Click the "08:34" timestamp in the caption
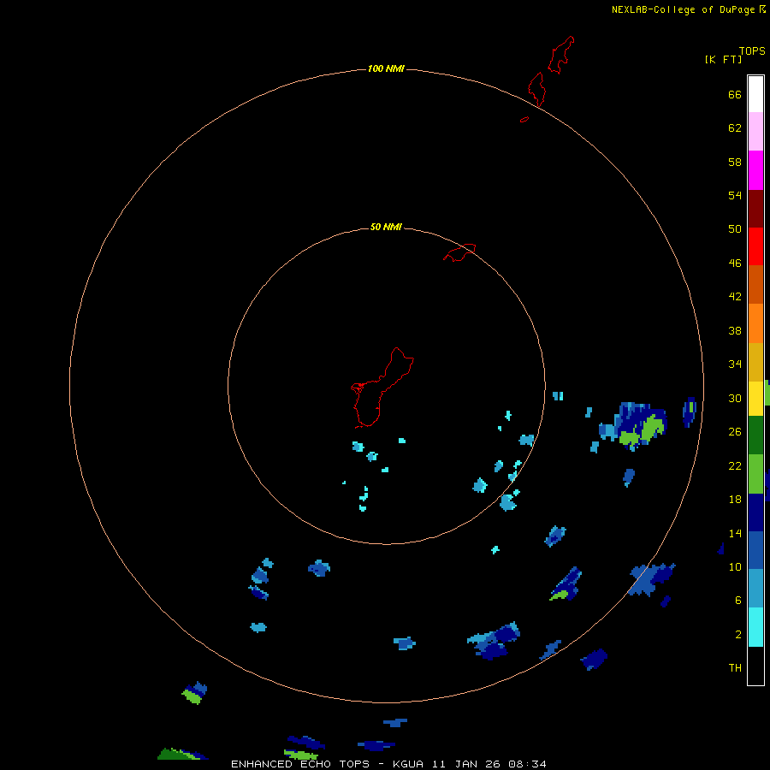 click(x=527, y=764)
